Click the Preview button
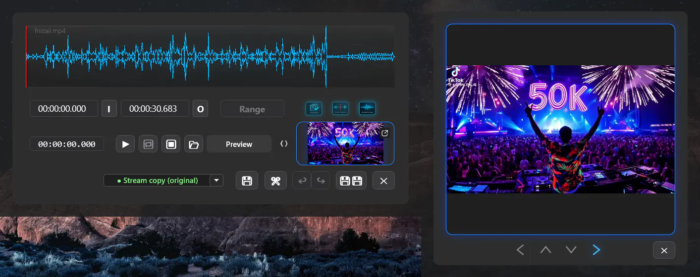The width and height of the screenshot is (700, 277). point(239,144)
